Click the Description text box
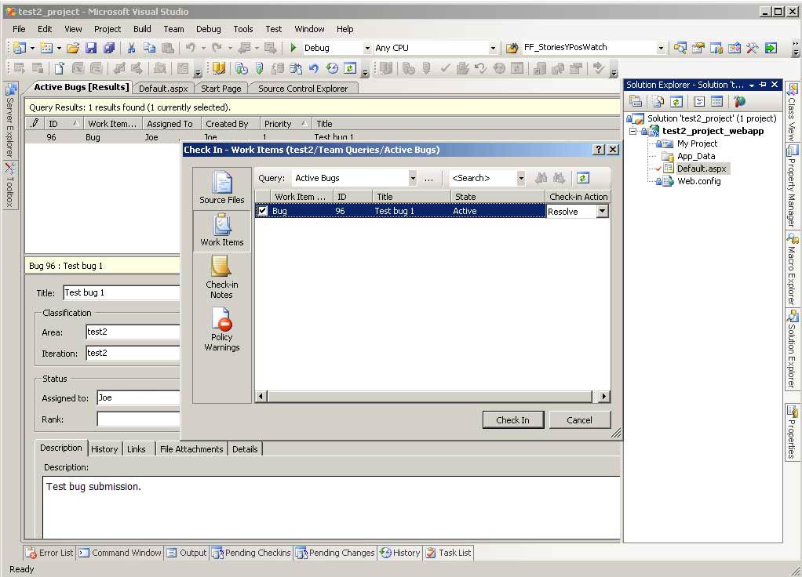This screenshot has height=577, width=802. pos(331,507)
